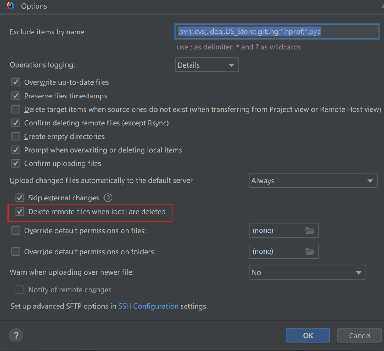384x351 pixels.
Task: Click the IntelliJ icon in title bar
Action: tap(11, 6)
